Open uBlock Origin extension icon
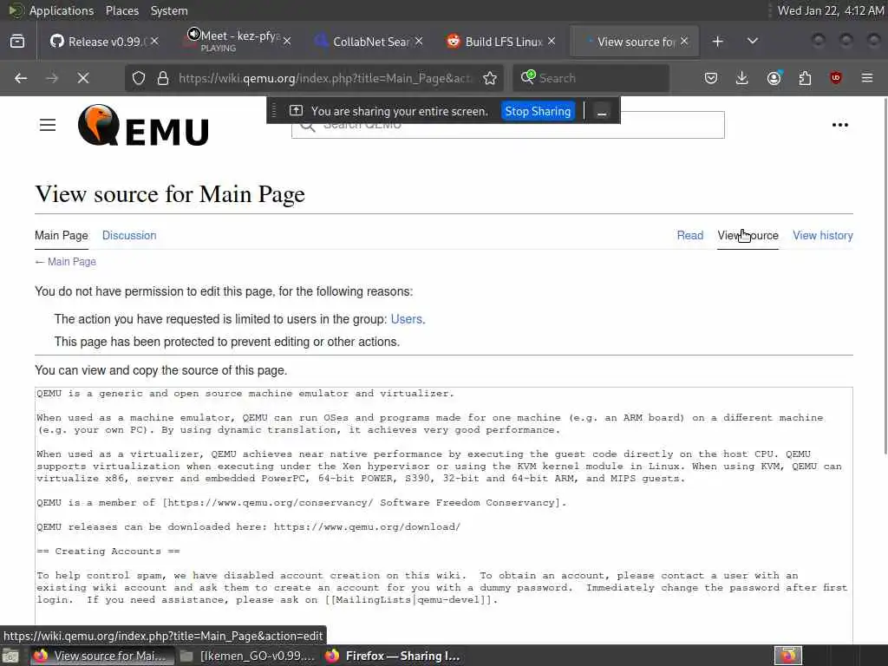Screen dimensions: 888x666 [836, 78]
